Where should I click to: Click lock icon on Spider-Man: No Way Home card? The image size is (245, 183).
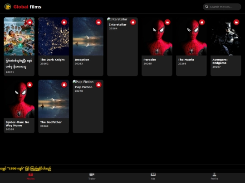(29, 84)
